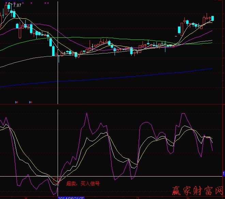225x199 pixels.
Task: Click the tall cyan candlestick at the crosshair low
Action: click(53, 51)
